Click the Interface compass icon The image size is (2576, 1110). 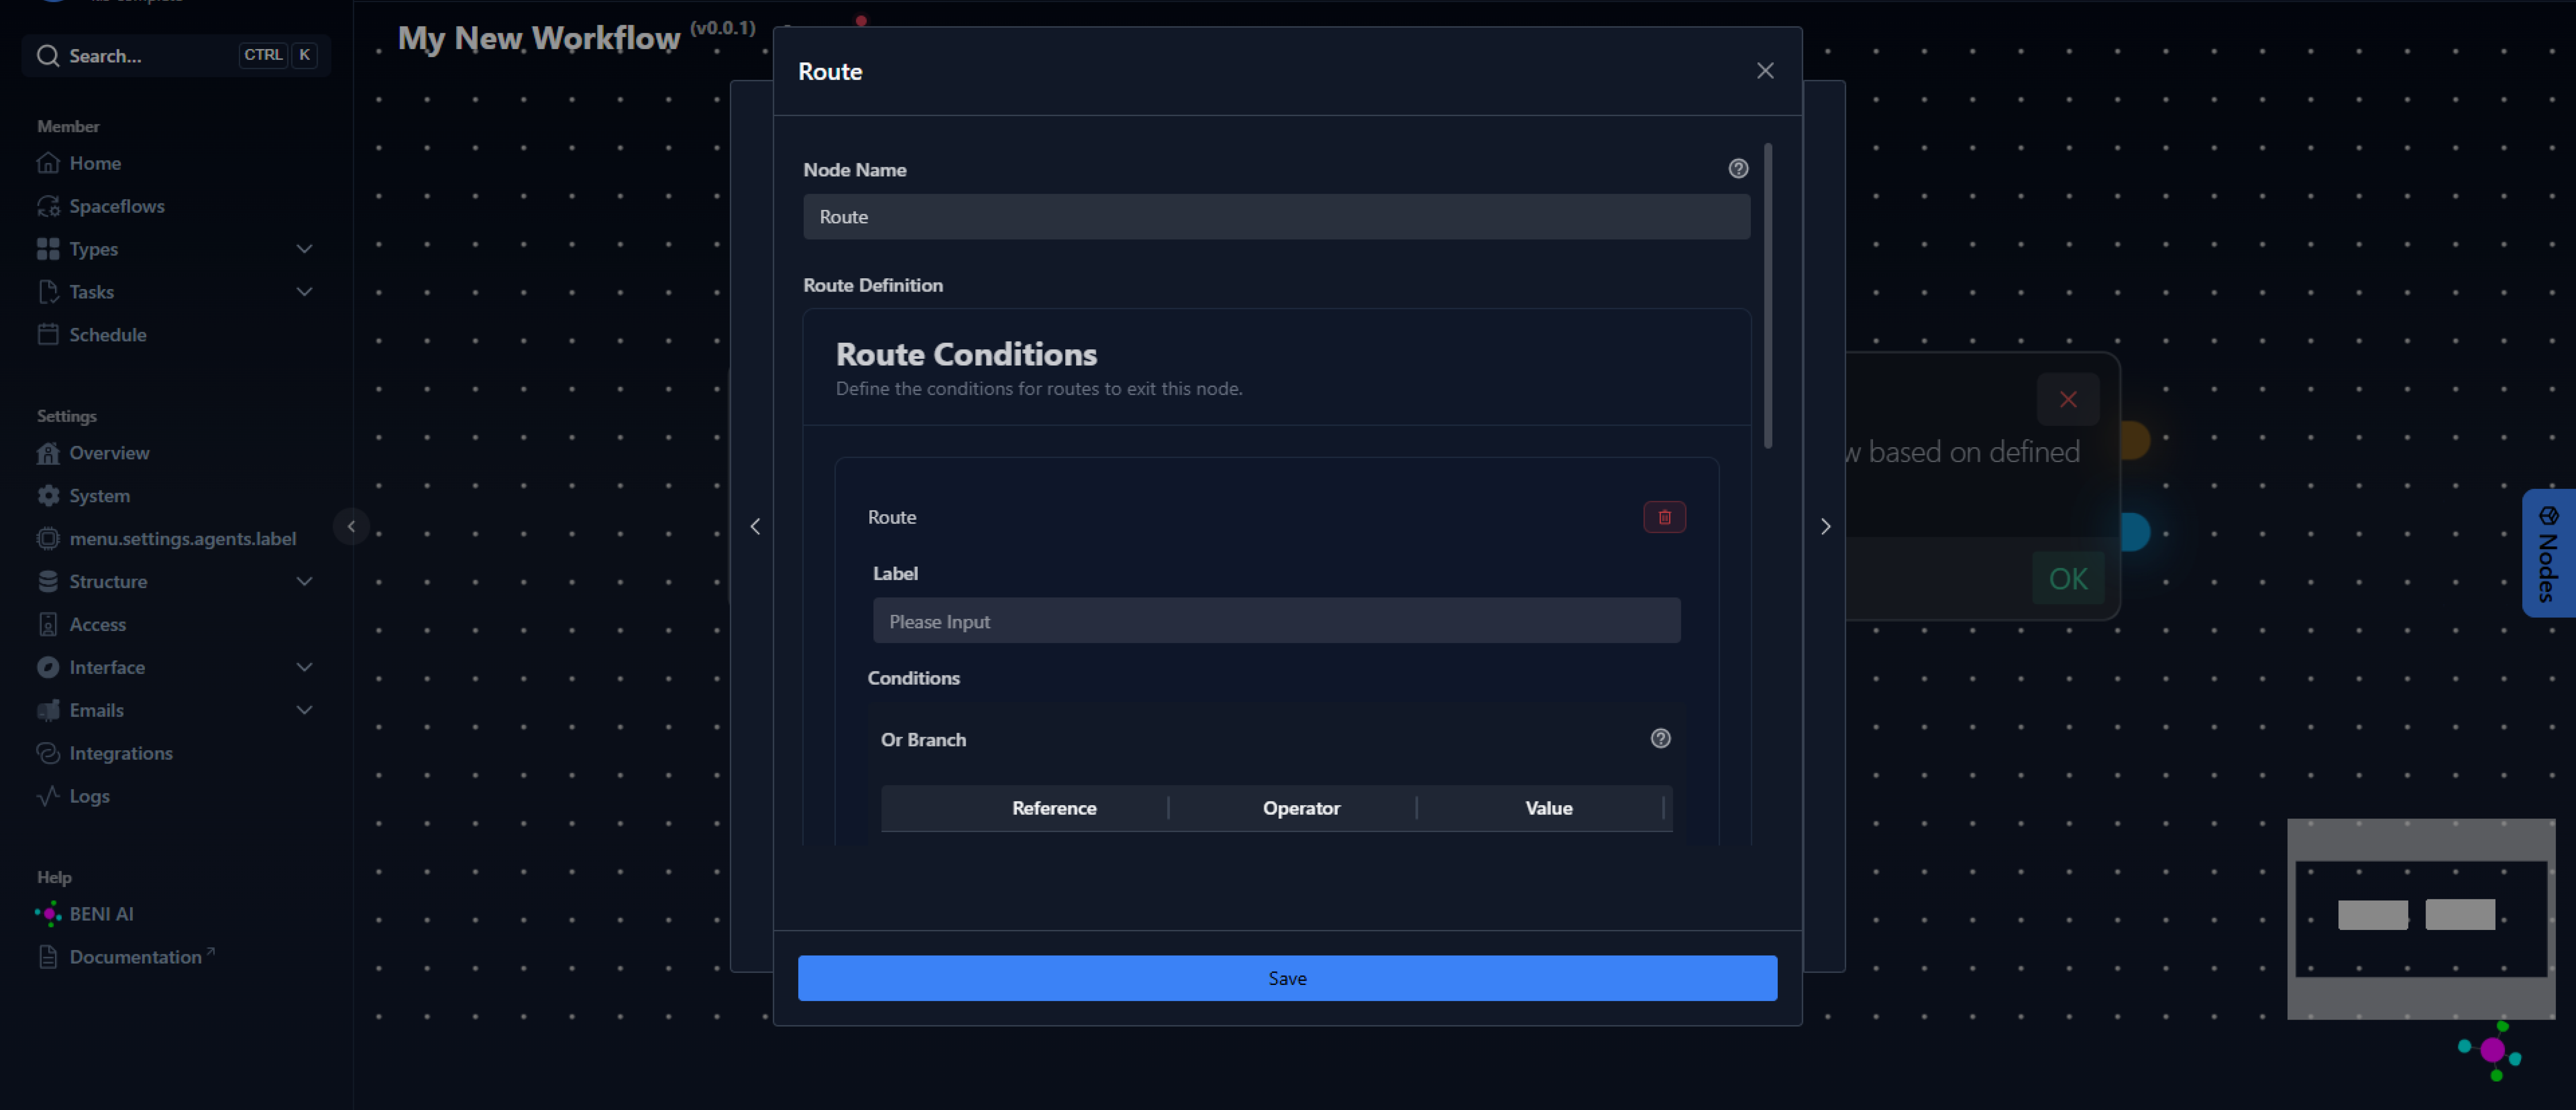(48, 667)
